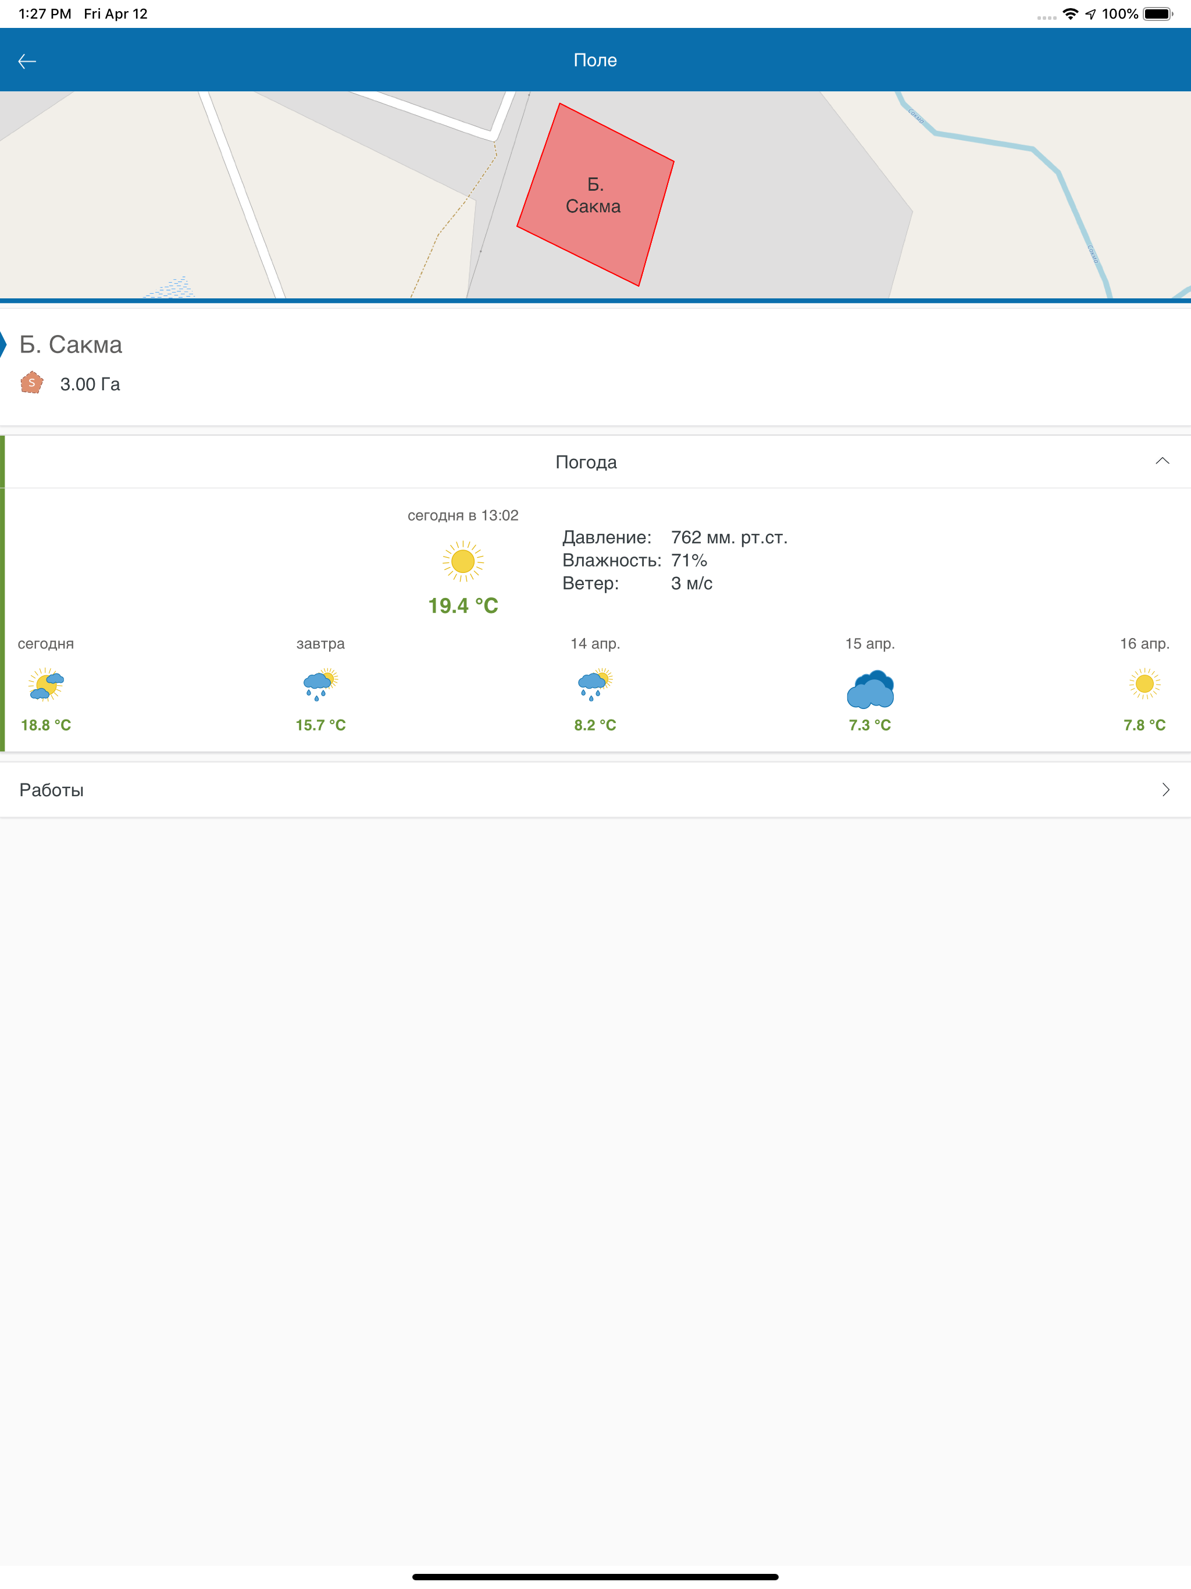
Task: Click the Влажность label
Action: point(611,560)
